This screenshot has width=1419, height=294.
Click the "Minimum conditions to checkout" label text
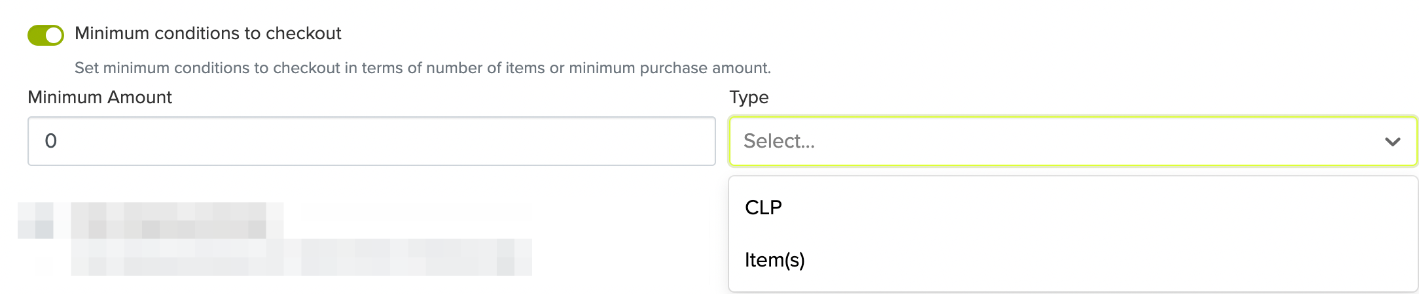[x=207, y=33]
